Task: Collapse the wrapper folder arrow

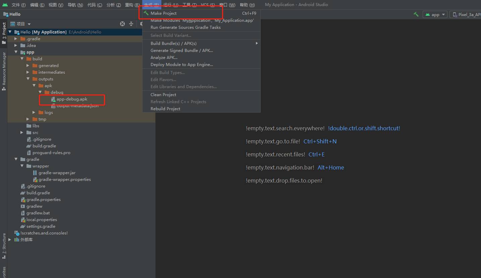Action: (x=22, y=166)
